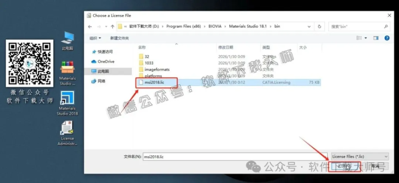The width and height of the screenshot is (399, 183).
Task: Click the search magnifier icon
Action: point(386,27)
